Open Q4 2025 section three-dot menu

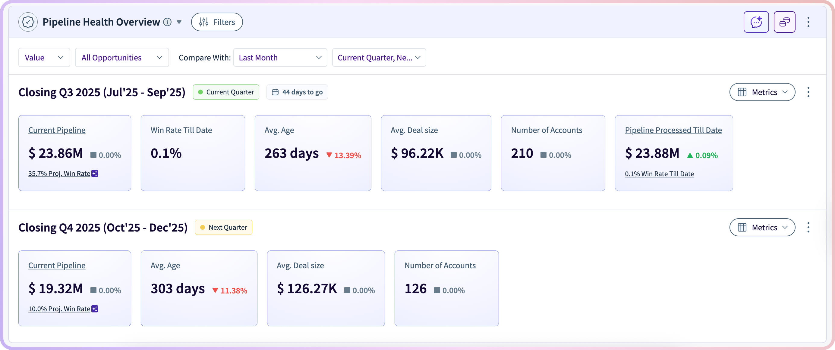coord(808,227)
